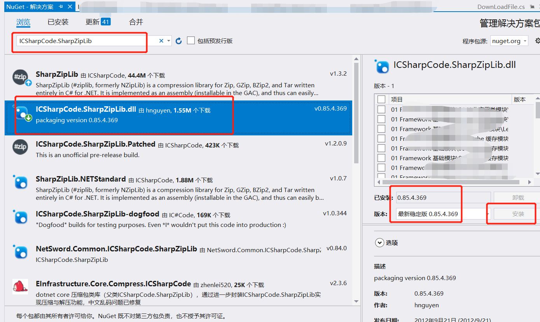This screenshot has height=322, width=540.
Task: Check the select-all box beside 项目
Action: click(x=382, y=99)
